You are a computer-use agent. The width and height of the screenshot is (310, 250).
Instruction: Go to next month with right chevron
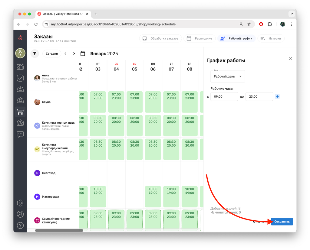click(x=74, y=54)
